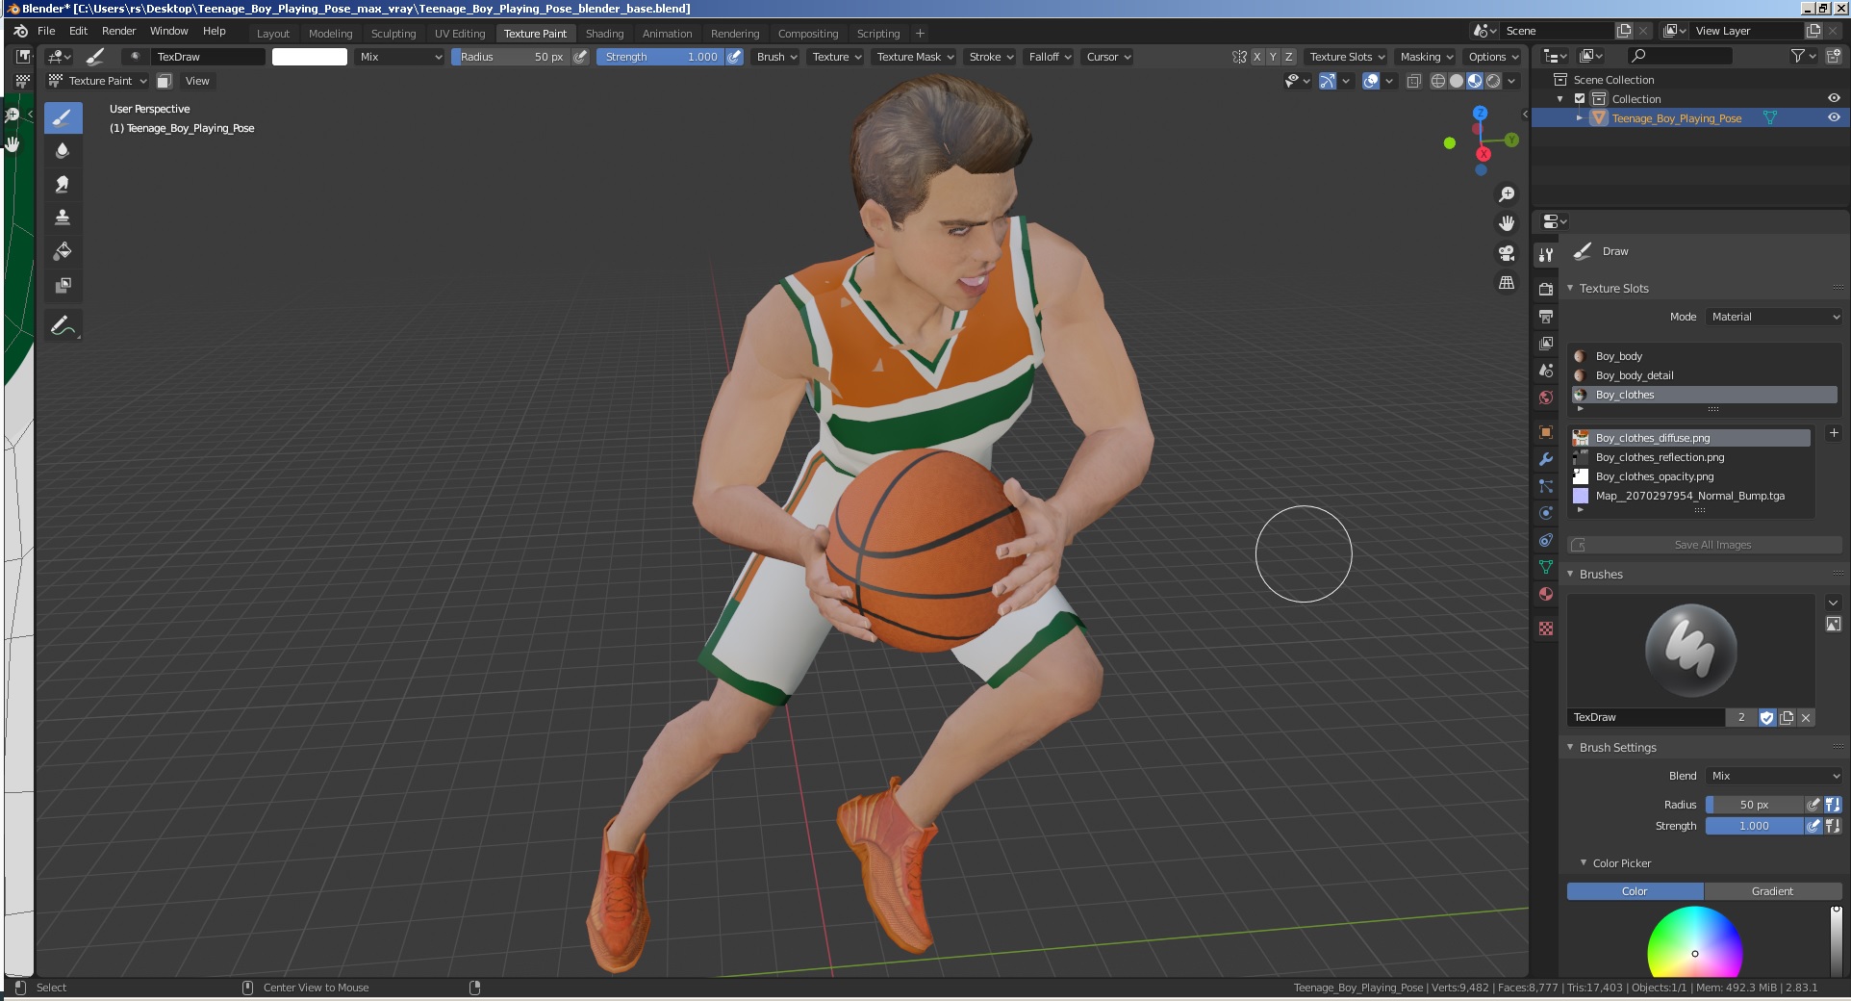Toggle radius pen pressure in header

580,57
